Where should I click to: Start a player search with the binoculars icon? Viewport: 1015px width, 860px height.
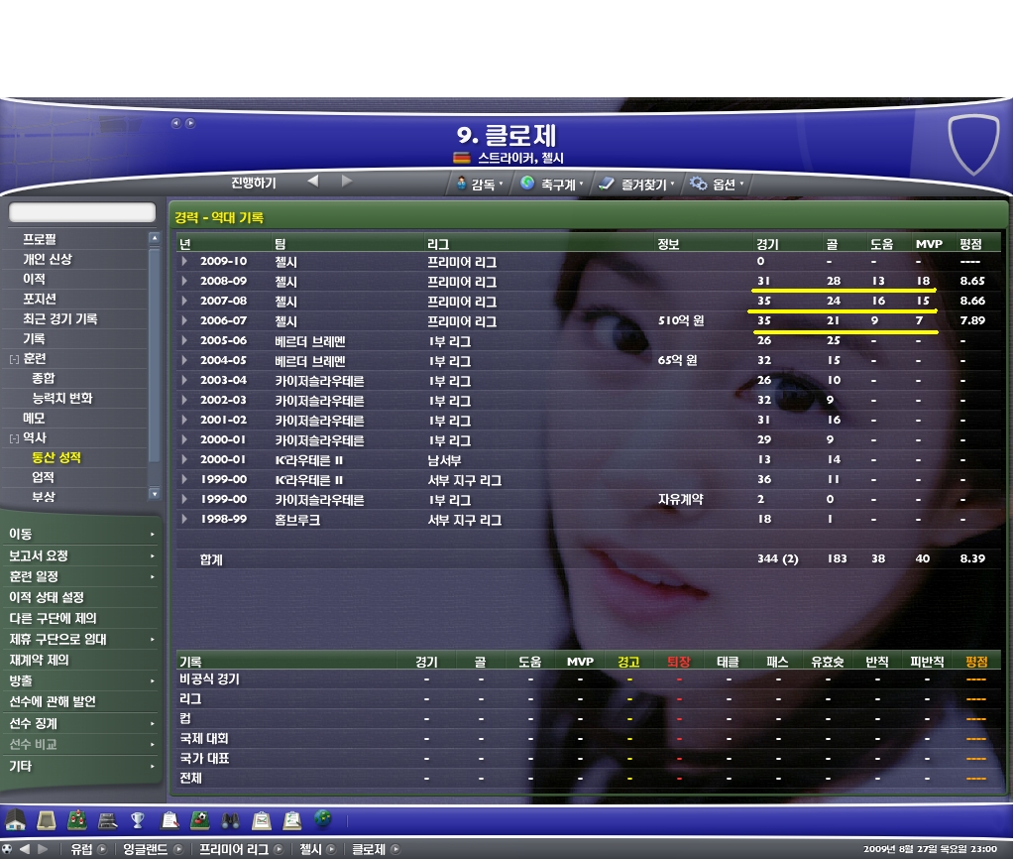229,820
